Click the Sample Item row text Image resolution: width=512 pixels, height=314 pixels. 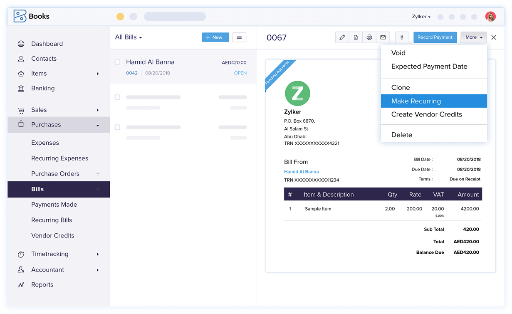tap(318, 209)
